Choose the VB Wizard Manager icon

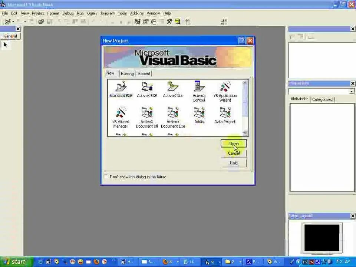(x=121, y=118)
